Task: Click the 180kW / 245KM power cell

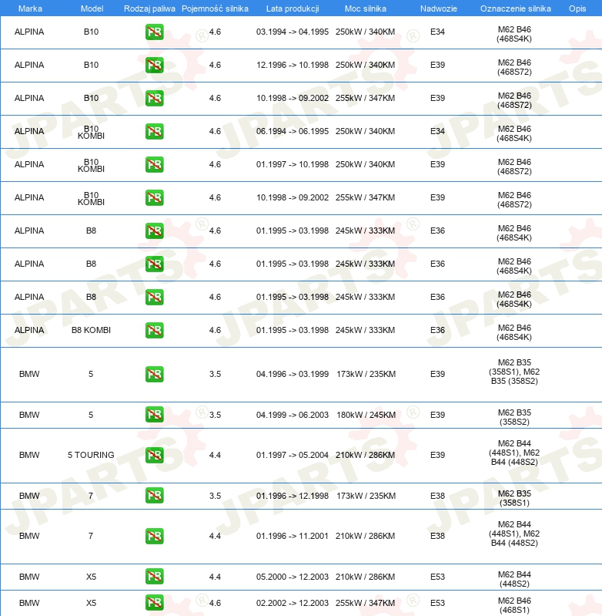Action: (366, 415)
